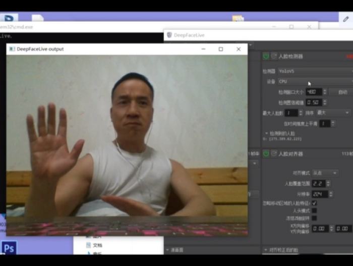Click stepper arrows of X offset field
Image resolution: width=353 pixels, height=266 pixels.
331,229
